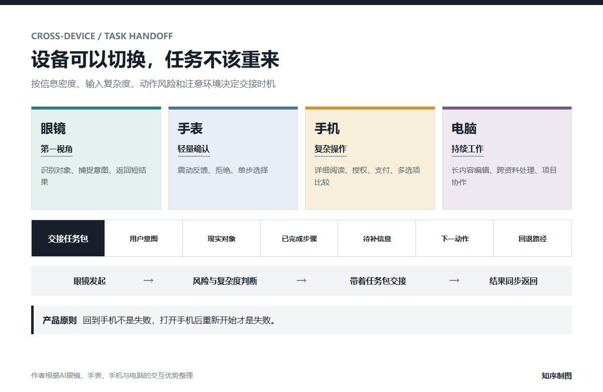The image size is (603, 392).
Task: Select the 回退路径 cell
Action: [x=533, y=238]
